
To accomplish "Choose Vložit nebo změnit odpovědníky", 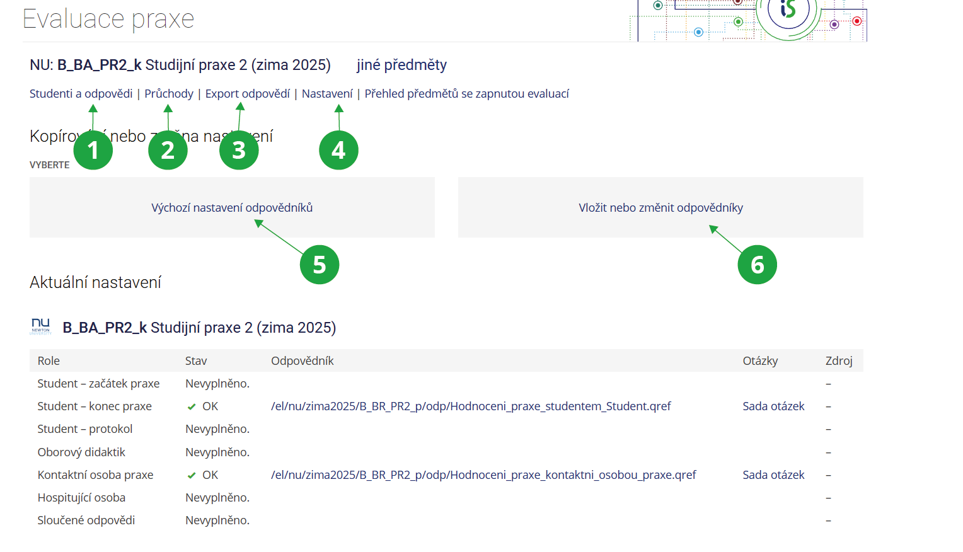I will click(x=660, y=208).
